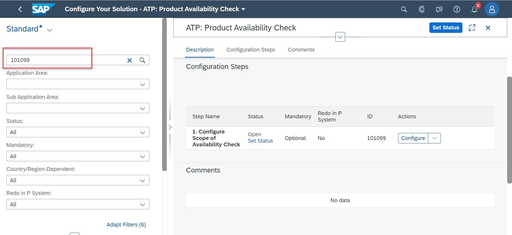Viewport: 512px width, 235px height.
Task: Open the page title dropdown arrow
Action: (x=243, y=9)
